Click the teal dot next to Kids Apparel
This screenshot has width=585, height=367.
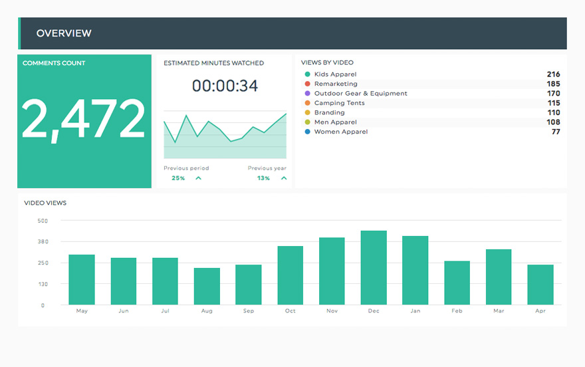click(307, 74)
